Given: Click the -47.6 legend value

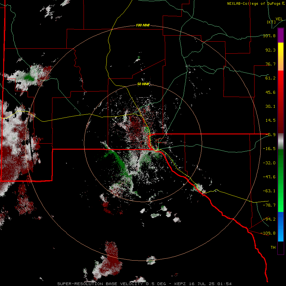Looking at the screenshot, I should [x=269, y=177].
